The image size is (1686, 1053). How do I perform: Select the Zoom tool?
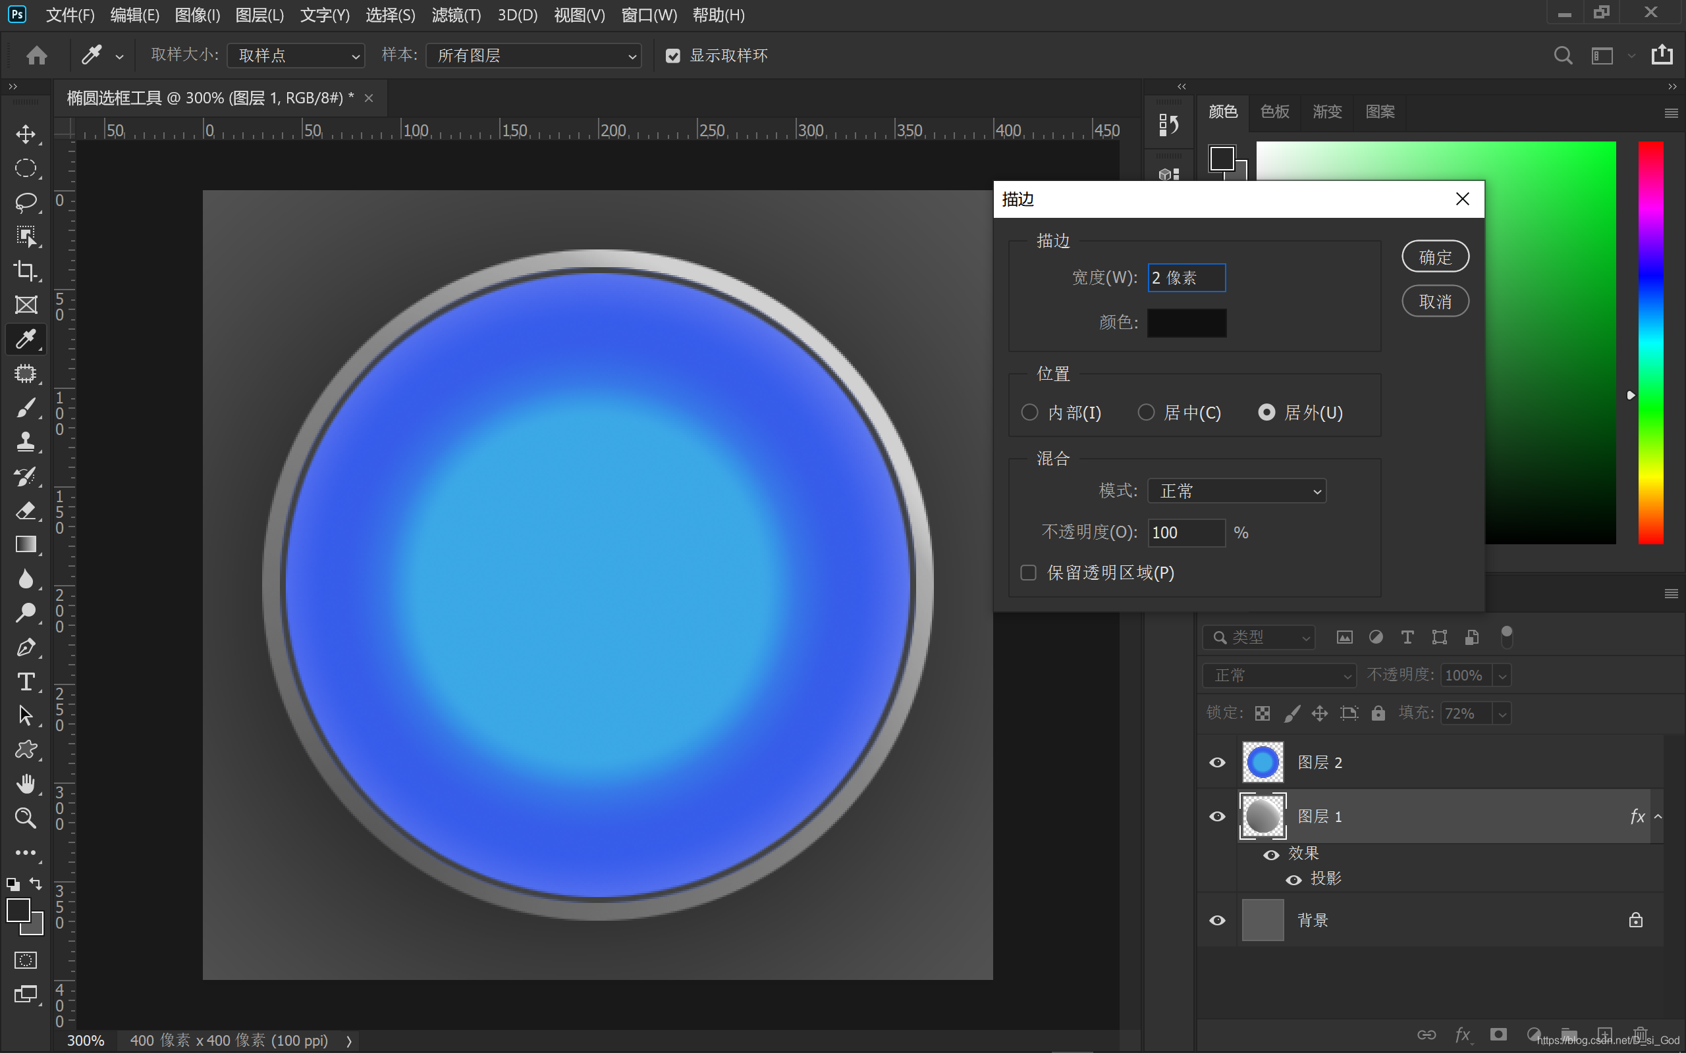pyautogui.click(x=26, y=818)
